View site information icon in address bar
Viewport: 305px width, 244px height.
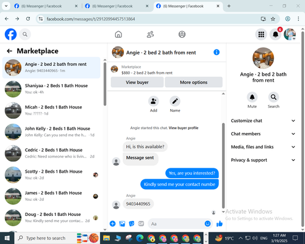(x=41, y=19)
